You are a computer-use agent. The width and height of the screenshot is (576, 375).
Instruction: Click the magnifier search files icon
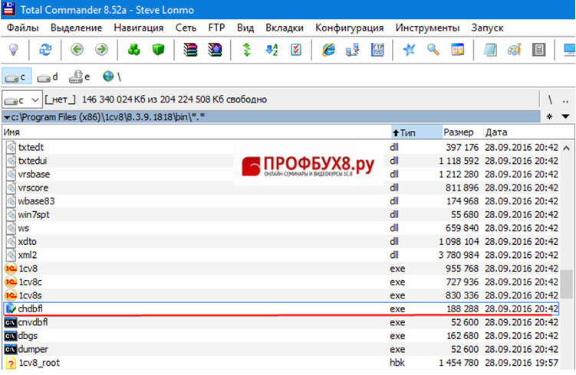433,50
